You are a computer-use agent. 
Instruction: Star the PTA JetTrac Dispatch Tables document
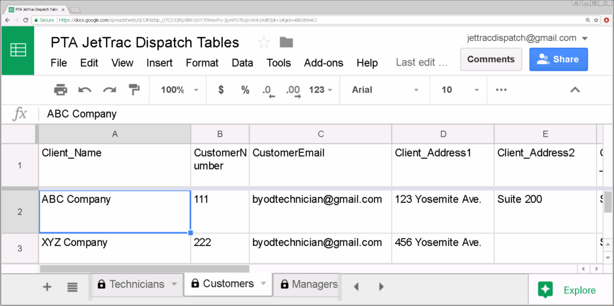pos(263,43)
